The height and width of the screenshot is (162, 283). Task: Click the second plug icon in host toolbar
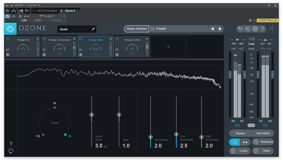[27, 11]
